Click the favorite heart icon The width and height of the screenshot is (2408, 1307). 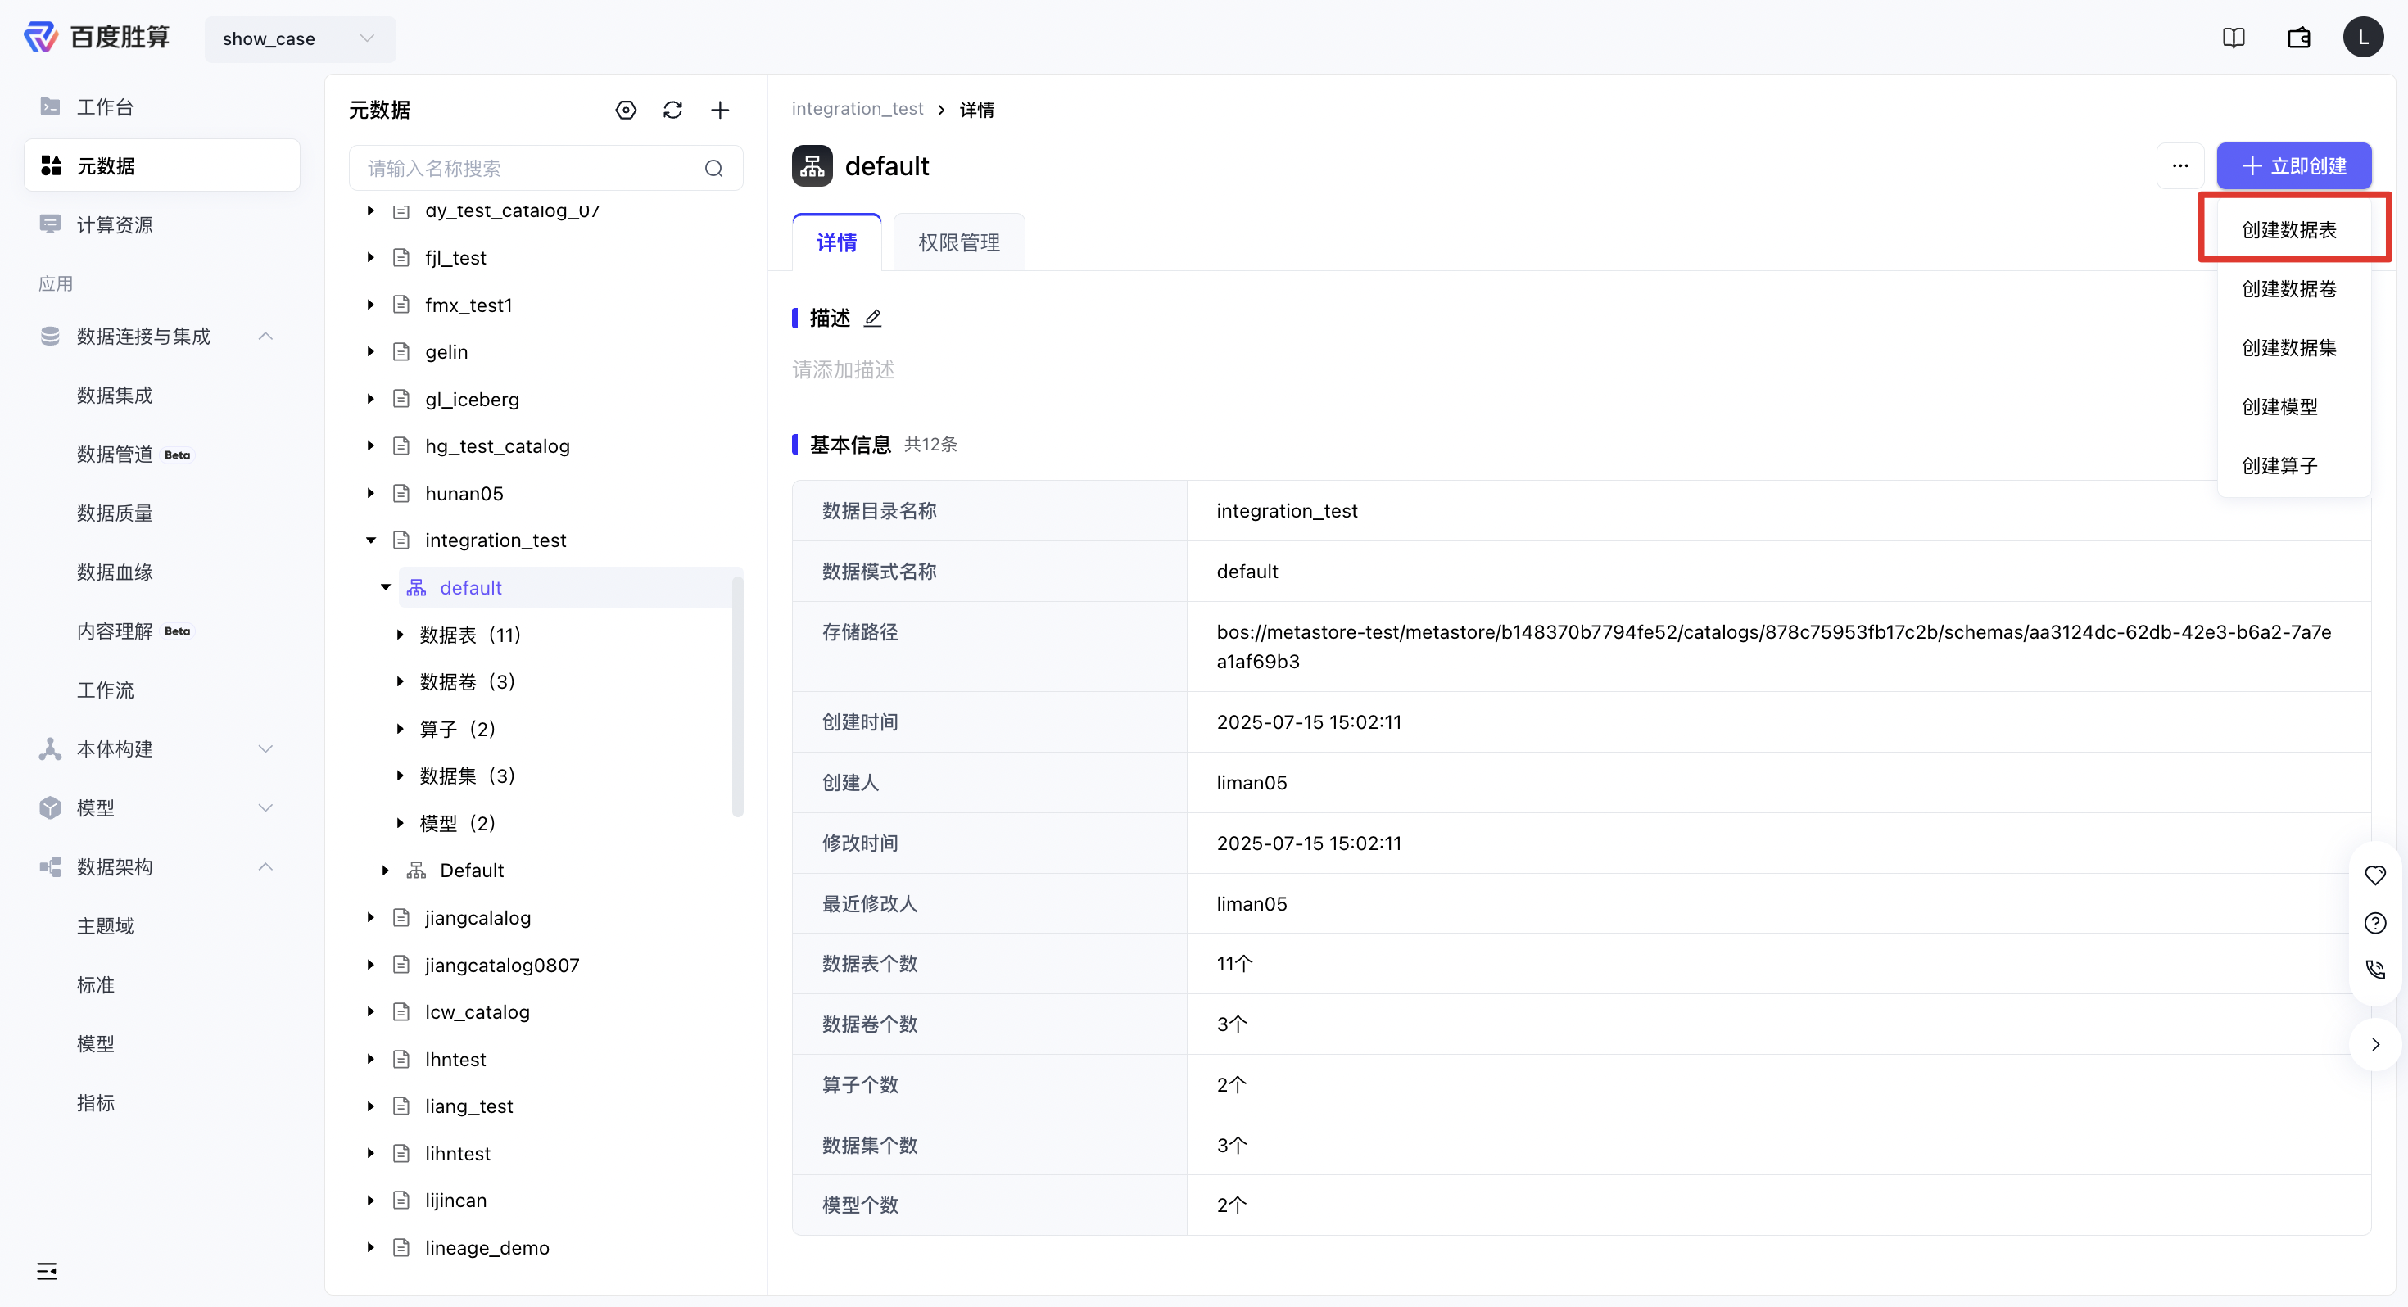tap(2374, 875)
